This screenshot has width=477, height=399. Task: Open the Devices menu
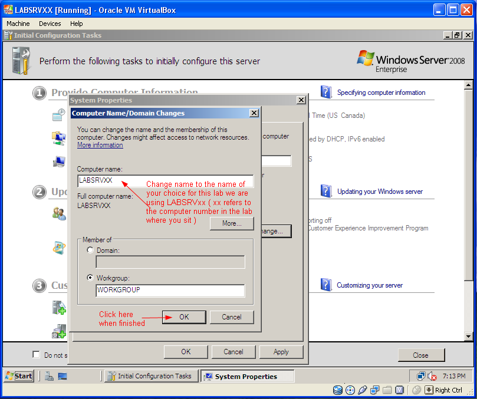(50, 24)
